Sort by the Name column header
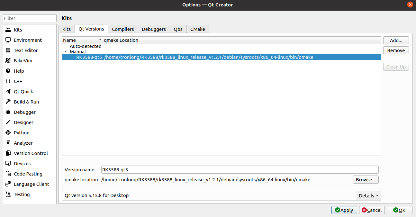 pyautogui.click(x=82, y=40)
